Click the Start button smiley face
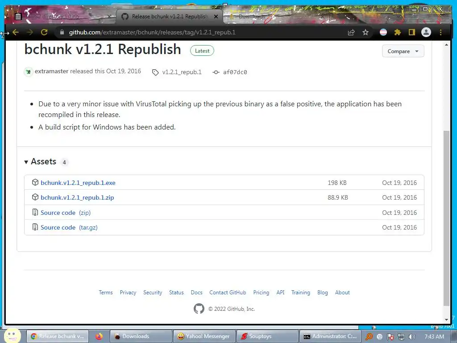 12,335
